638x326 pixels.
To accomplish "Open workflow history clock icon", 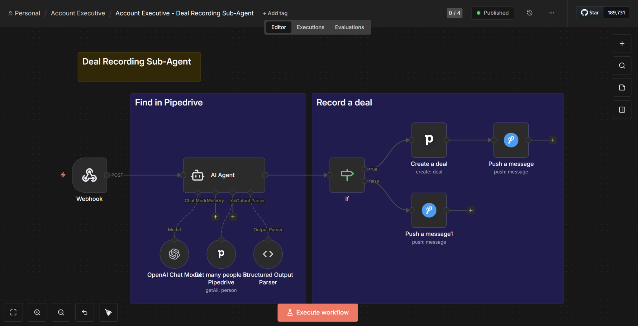I will click(530, 13).
